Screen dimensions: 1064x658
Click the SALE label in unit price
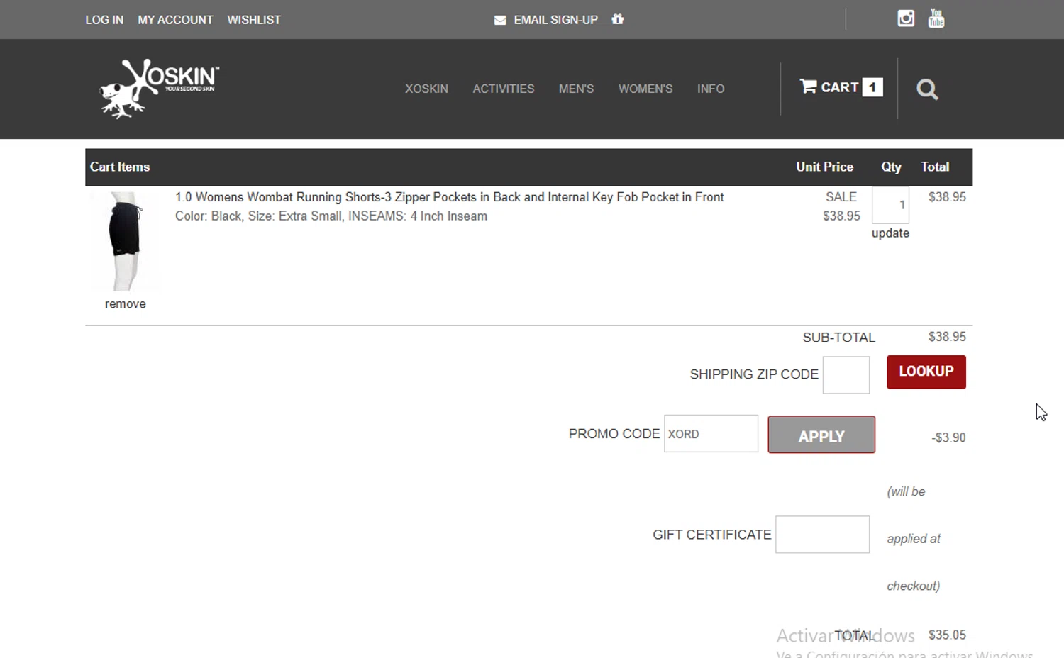[x=841, y=197]
